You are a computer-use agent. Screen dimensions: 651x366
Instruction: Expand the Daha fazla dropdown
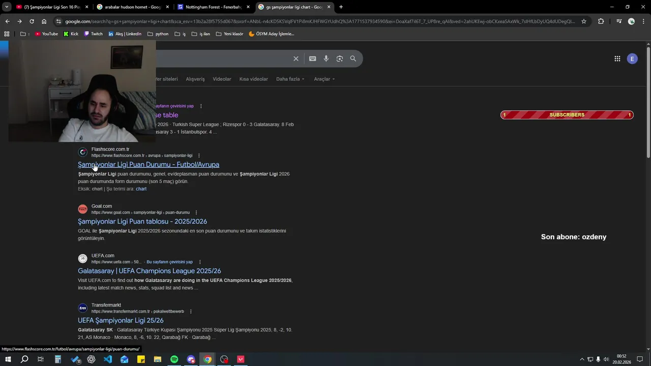[290, 79]
